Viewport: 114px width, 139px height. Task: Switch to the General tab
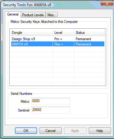pos(13,14)
